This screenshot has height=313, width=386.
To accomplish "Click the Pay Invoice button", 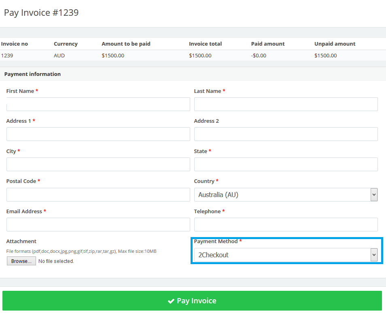I will point(192,301).
